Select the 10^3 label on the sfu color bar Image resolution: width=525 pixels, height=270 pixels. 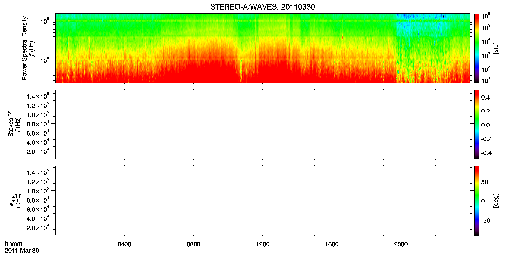point(486,55)
